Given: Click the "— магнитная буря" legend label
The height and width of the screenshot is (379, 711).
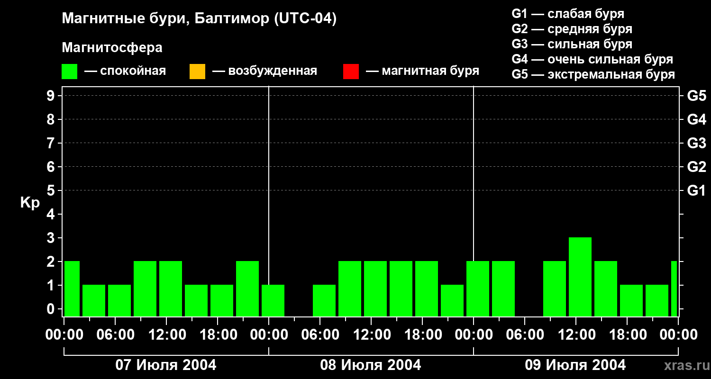Looking at the screenshot, I should (422, 72).
